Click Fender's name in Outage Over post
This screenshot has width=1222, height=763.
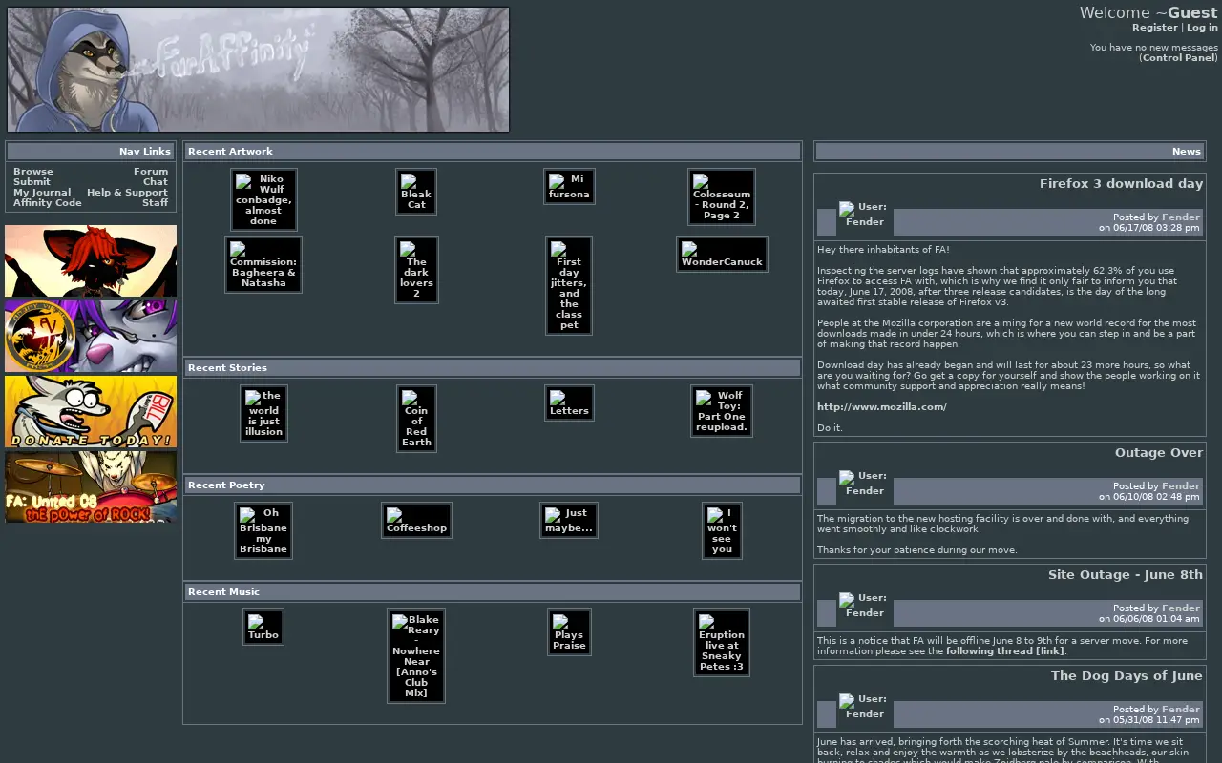[1181, 486]
